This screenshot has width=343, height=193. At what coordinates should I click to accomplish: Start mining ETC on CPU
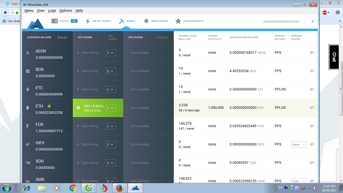pyautogui.click(x=88, y=89)
